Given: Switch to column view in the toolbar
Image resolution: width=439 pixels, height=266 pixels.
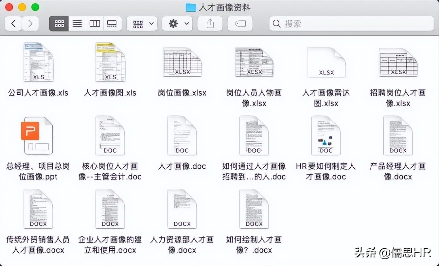Looking at the screenshot, I should [95, 23].
